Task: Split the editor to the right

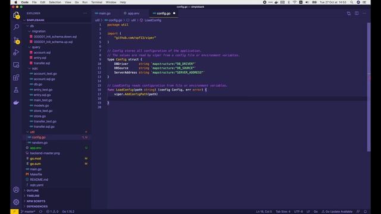Action: [x=357, y=13]
